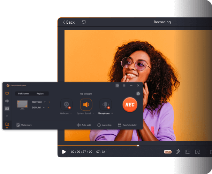The width and height of the screenshot is (212, 174).
Task: Select audio recording mode speaker icon
Action: tap(7, 101)
